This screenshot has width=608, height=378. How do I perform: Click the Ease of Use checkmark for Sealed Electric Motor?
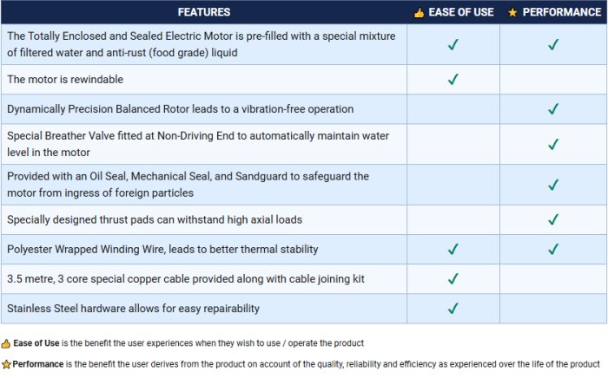[x=453, y=44]
